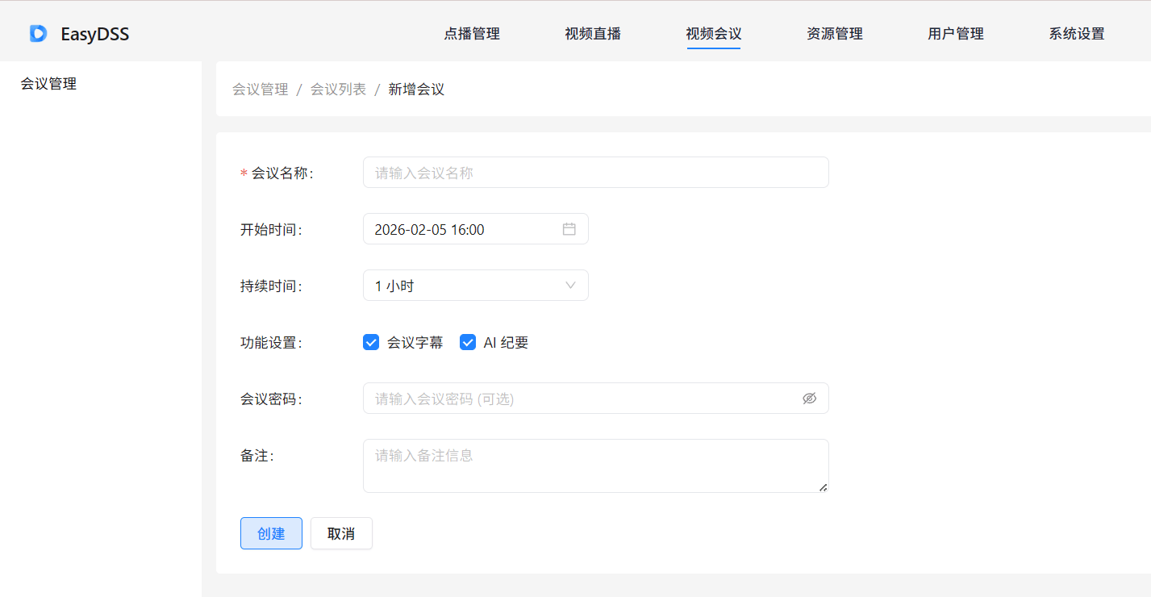The height and width of the screenshot is (597, 1151).
Task: Click the EasyDSS logo icon
Action: 37,33
